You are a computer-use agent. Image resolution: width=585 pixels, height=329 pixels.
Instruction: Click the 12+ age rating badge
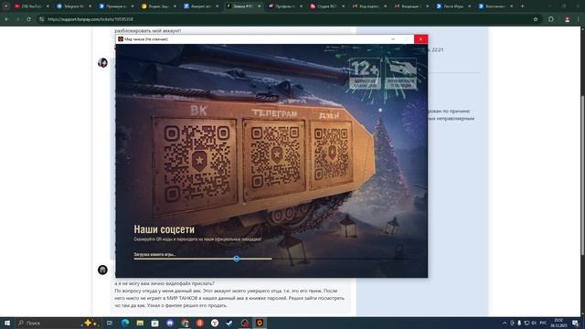coord(365,73)
